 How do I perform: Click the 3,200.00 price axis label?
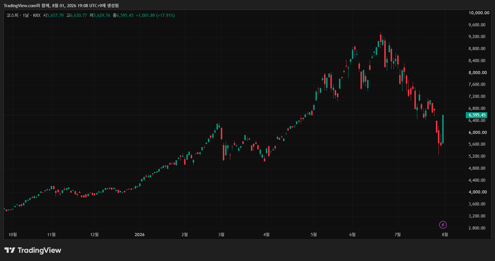477,216
